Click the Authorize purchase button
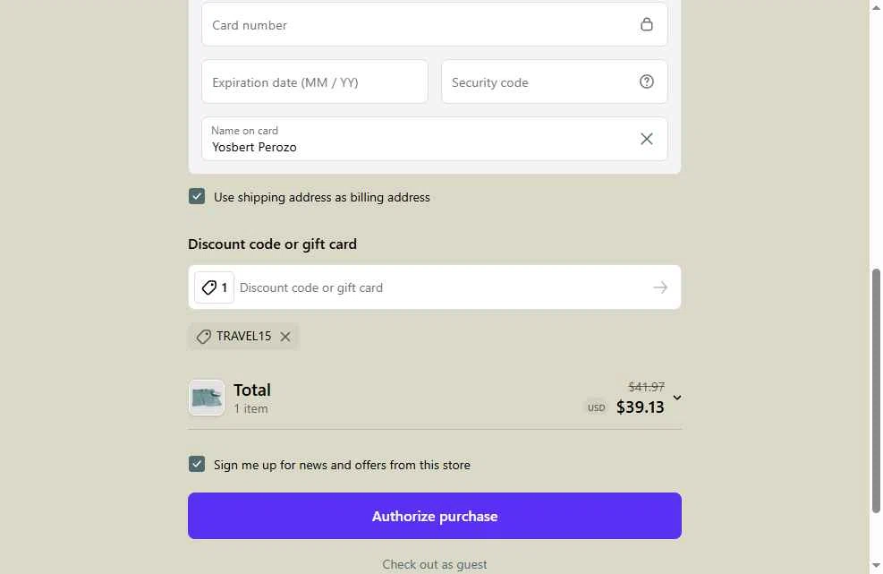 click(435, 516)
